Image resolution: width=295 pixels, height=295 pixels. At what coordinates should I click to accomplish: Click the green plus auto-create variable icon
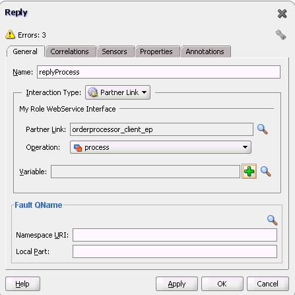pos(249,172)
